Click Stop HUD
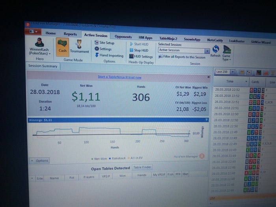The image size is (276, 207). [x=139, y=50]
